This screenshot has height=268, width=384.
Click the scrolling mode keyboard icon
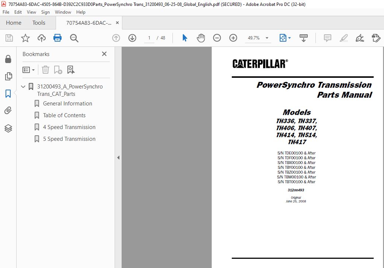click(x=303, y=38)
